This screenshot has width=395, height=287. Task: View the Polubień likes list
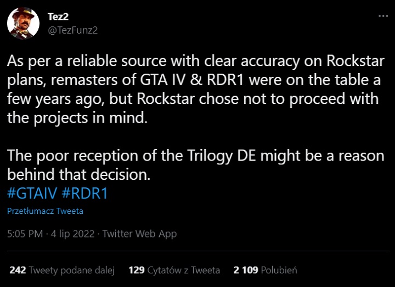coord(279,270)
